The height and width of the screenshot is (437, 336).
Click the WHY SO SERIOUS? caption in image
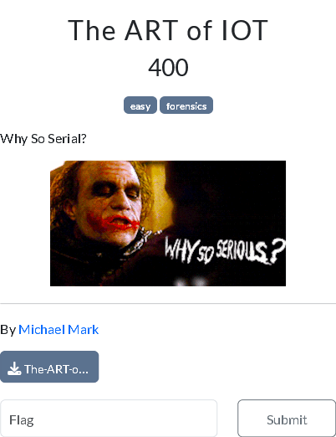[x=225, y=250]
